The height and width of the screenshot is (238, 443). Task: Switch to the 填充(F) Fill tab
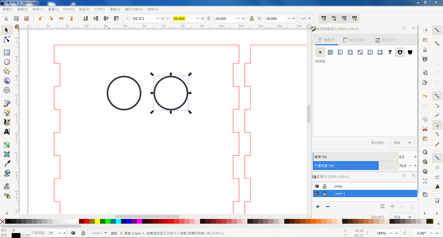[326, 40]
